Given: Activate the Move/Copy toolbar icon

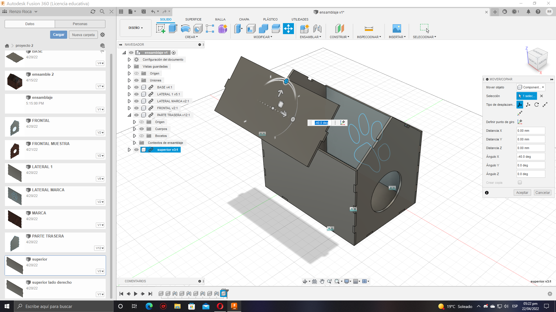Looking at the screenshot, I should [288, 29].
